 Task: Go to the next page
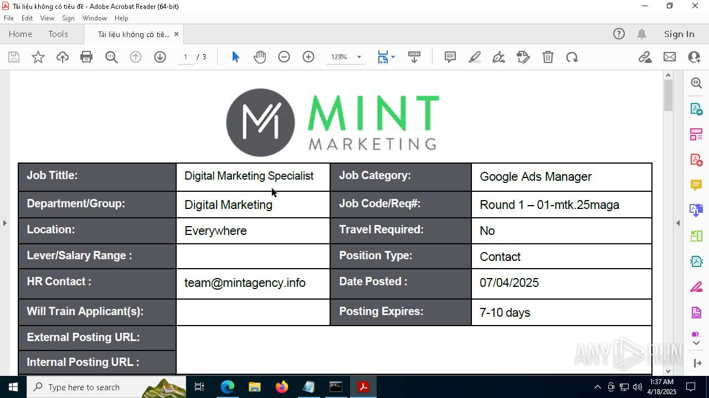pyautogui.click(x=160, y=57)
